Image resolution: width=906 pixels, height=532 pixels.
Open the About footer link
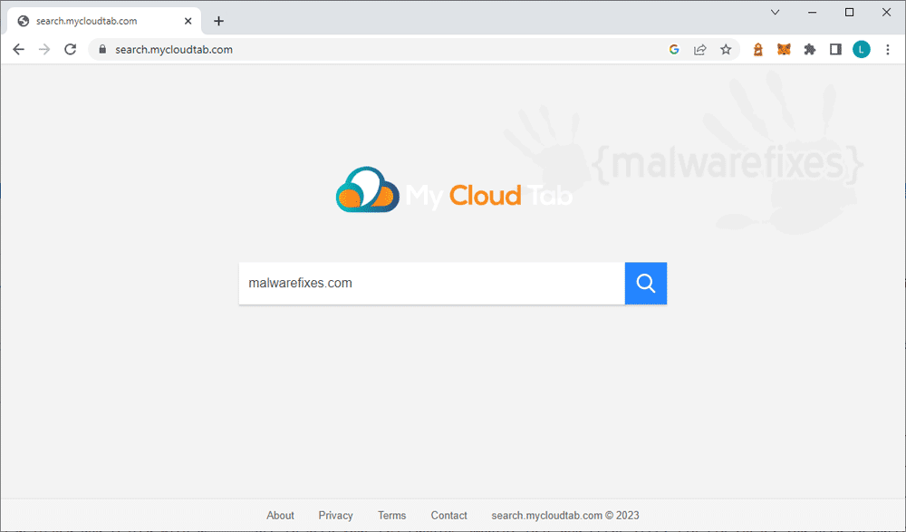[280, 515]
